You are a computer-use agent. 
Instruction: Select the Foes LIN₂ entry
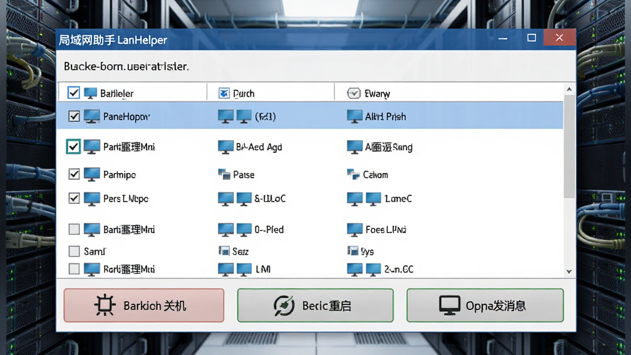pos(386,229)
